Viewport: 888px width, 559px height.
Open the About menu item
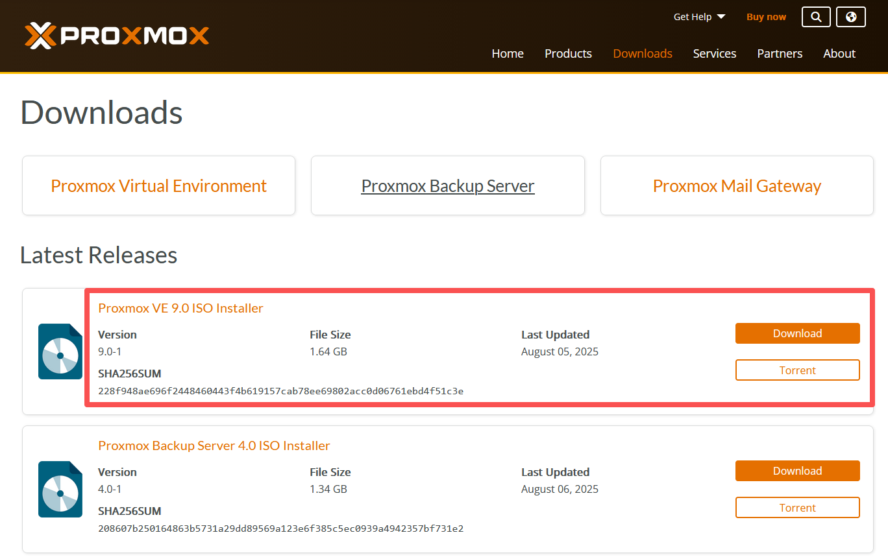click(839, 54)
